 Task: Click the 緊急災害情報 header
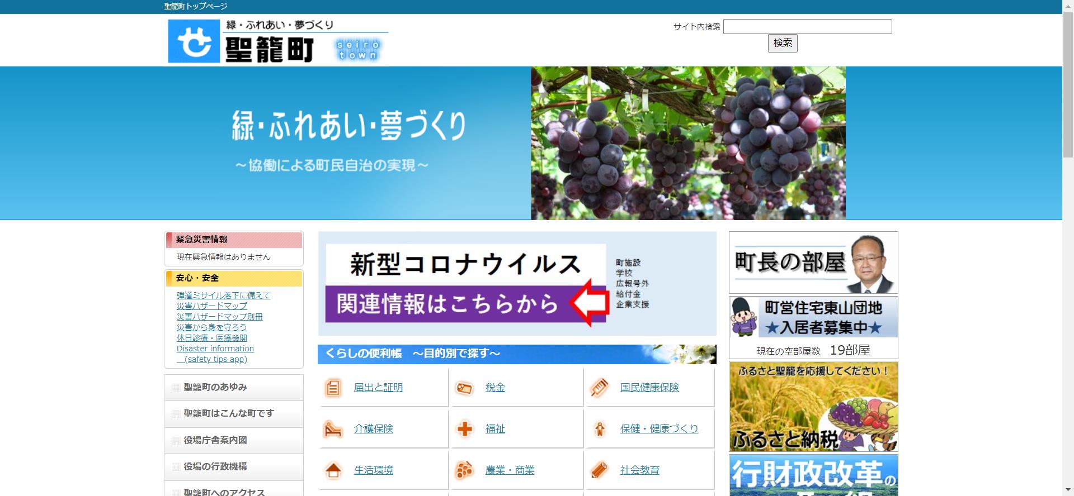[234, 240]
